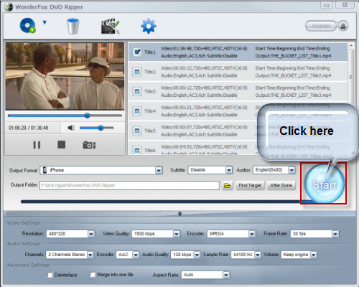Enable the Merge into one file checkbox
The width and height of the screenshot is (359, 287).
coord(93,275)
